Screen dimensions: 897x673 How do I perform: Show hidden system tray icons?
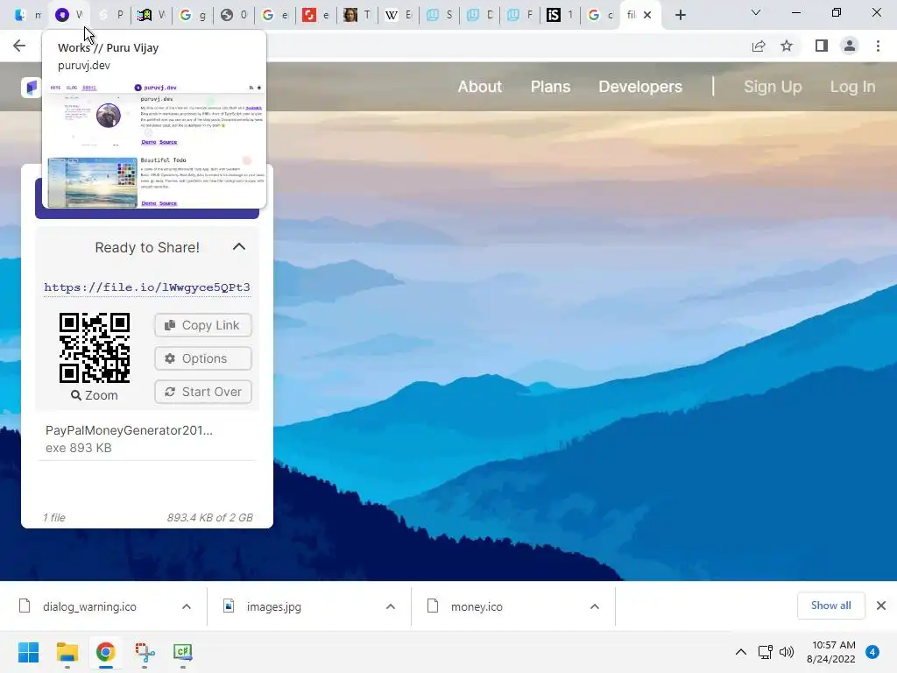point(741,652)
